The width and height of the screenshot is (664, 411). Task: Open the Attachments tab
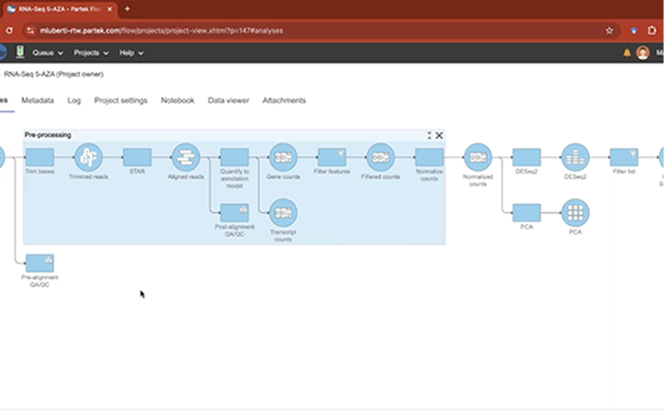[x=284, y=101]
